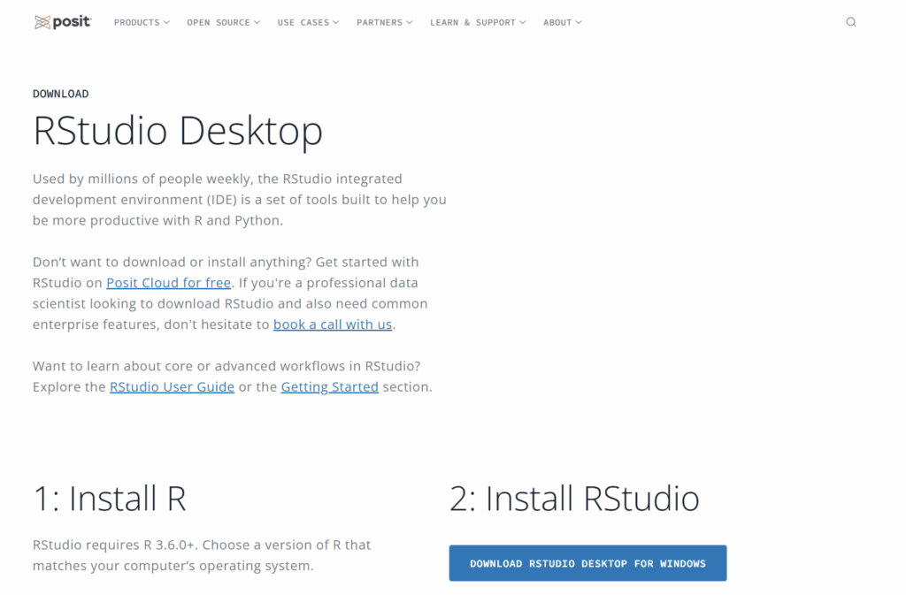Select the Use Cases menu label
Image resolution: width=906 pixels, height=595 pixels.
tap(303, 22)
